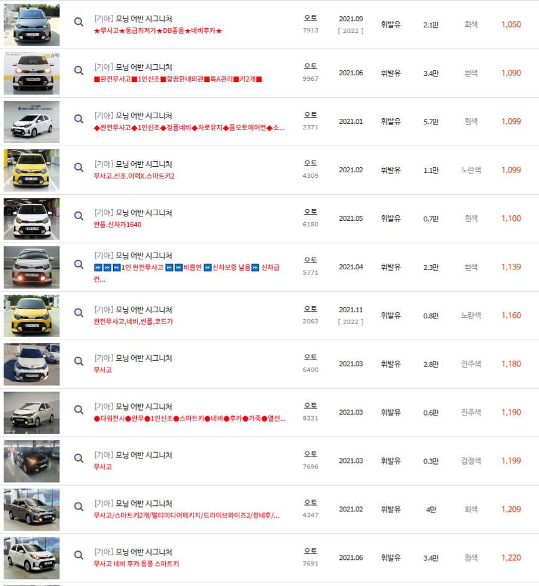This screenshot has width=539, height=586.
Task: View photo of the plate 2371 white car
Action: [31, 122]
